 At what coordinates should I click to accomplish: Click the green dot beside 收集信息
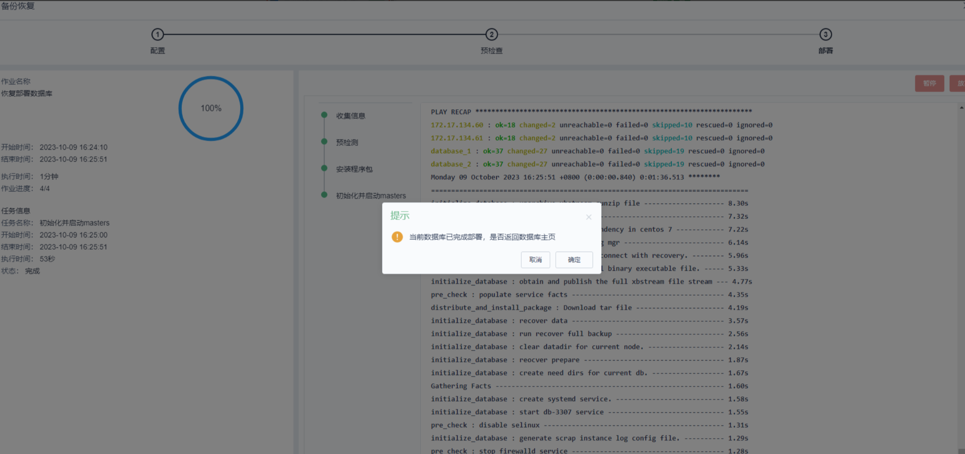[x=324, y=115]
